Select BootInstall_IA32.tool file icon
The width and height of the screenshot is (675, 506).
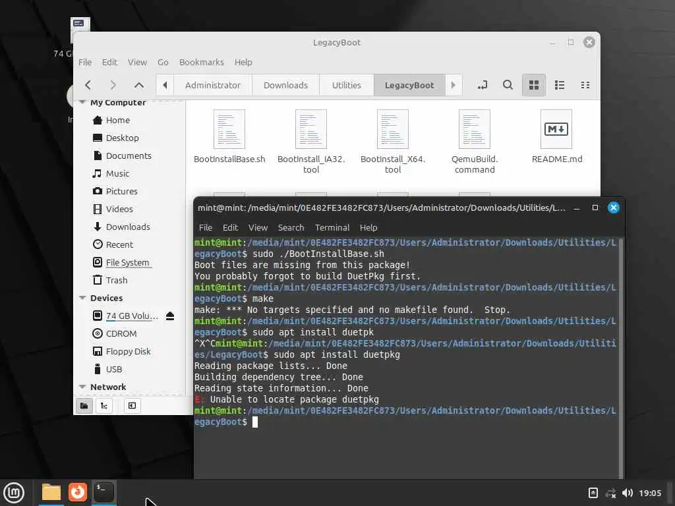click(x=311, y=129)
